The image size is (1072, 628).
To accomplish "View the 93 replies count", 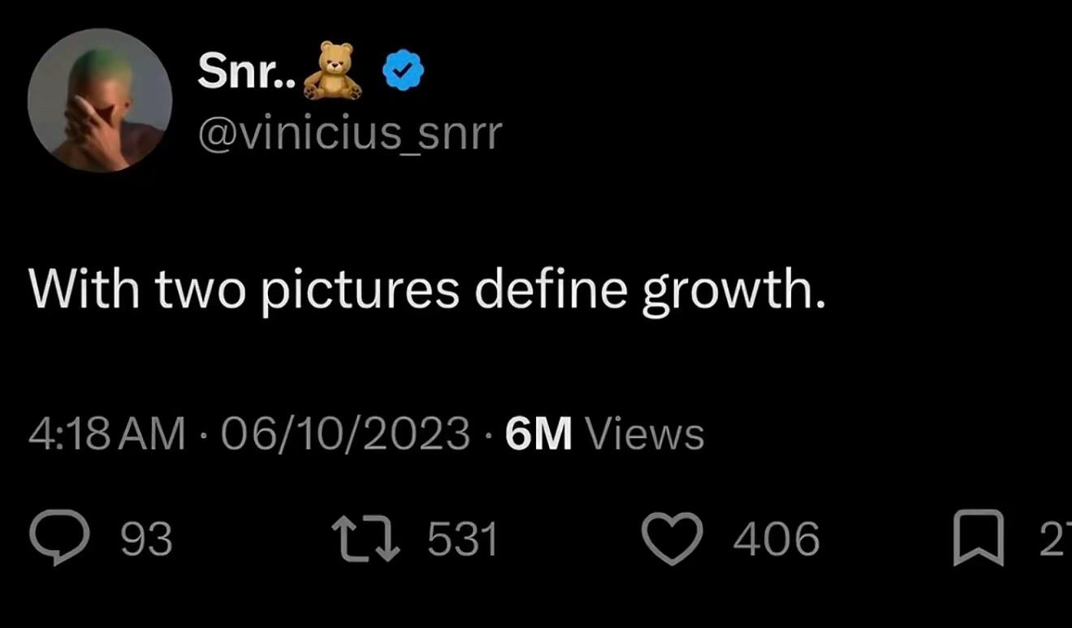I will coord(147,539).
